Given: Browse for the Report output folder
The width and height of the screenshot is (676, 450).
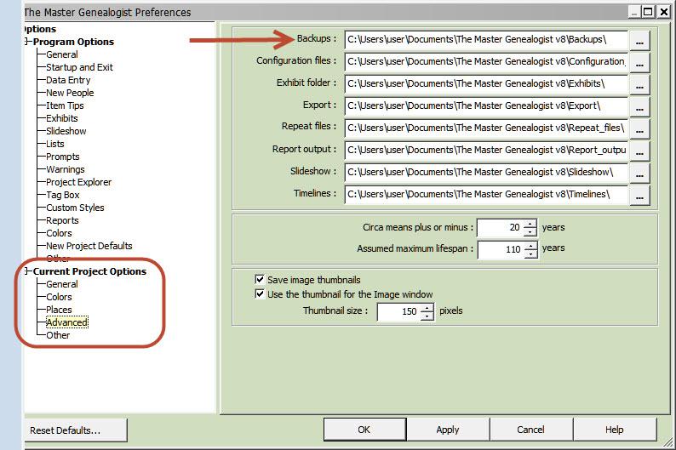Looking at the screenshot, I should [x=639, y=151].
